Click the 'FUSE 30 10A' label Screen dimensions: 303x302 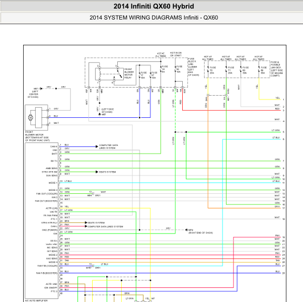[x=179, y=69]
